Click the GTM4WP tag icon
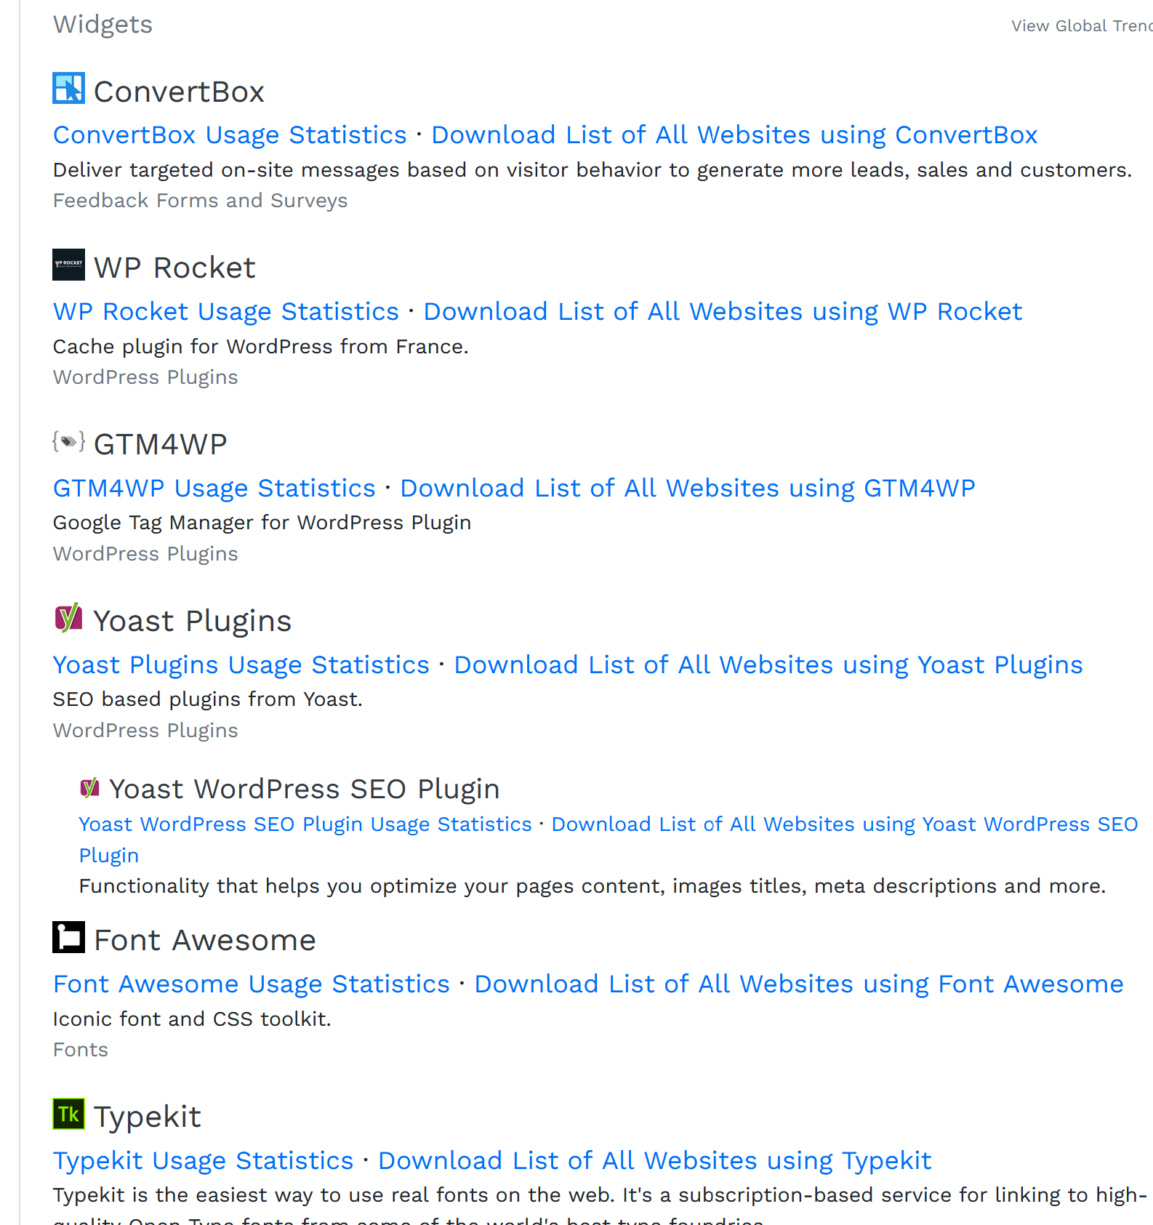This screenshot has height=1225, width=1153. click(x=68, y=441)
